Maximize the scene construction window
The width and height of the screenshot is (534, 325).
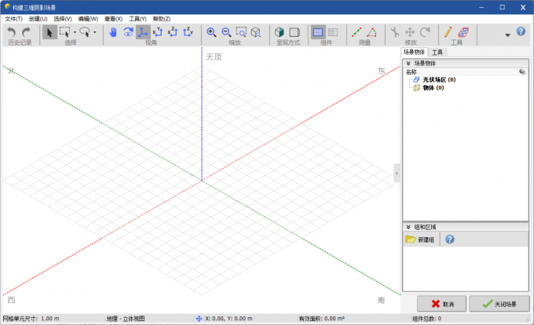[x=503, y=7]
